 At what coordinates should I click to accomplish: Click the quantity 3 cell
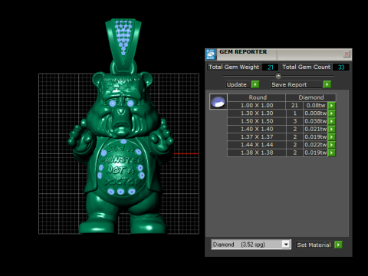(x=294, y=121)
